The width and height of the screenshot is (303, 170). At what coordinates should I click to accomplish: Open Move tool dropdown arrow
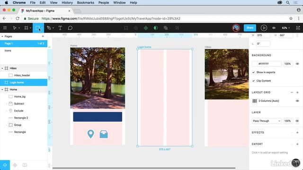(19, 28)
